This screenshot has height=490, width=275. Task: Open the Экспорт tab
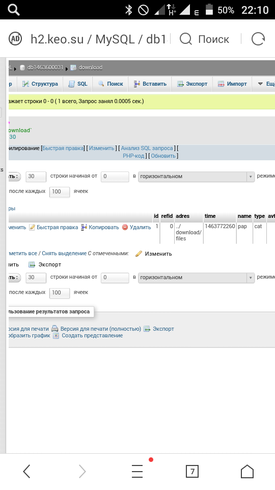[x=192, y=84]
